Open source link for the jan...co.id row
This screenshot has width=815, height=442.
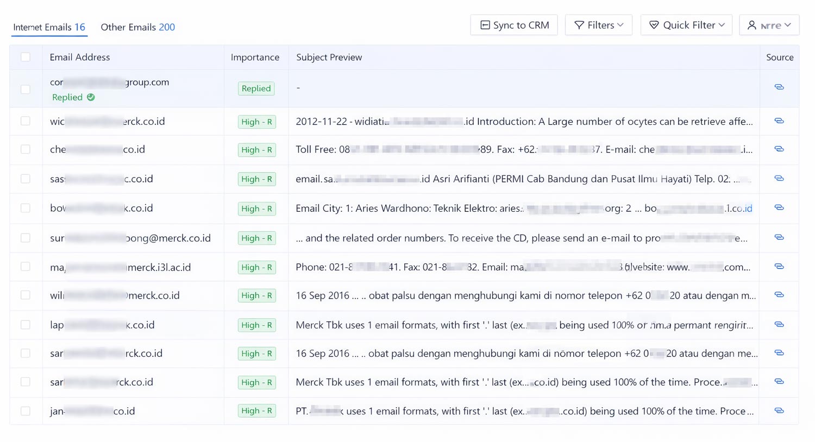(x=779, y=411)
